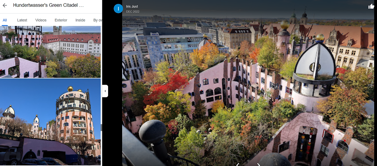Click the DEC 2022 date text

point(133,12)
